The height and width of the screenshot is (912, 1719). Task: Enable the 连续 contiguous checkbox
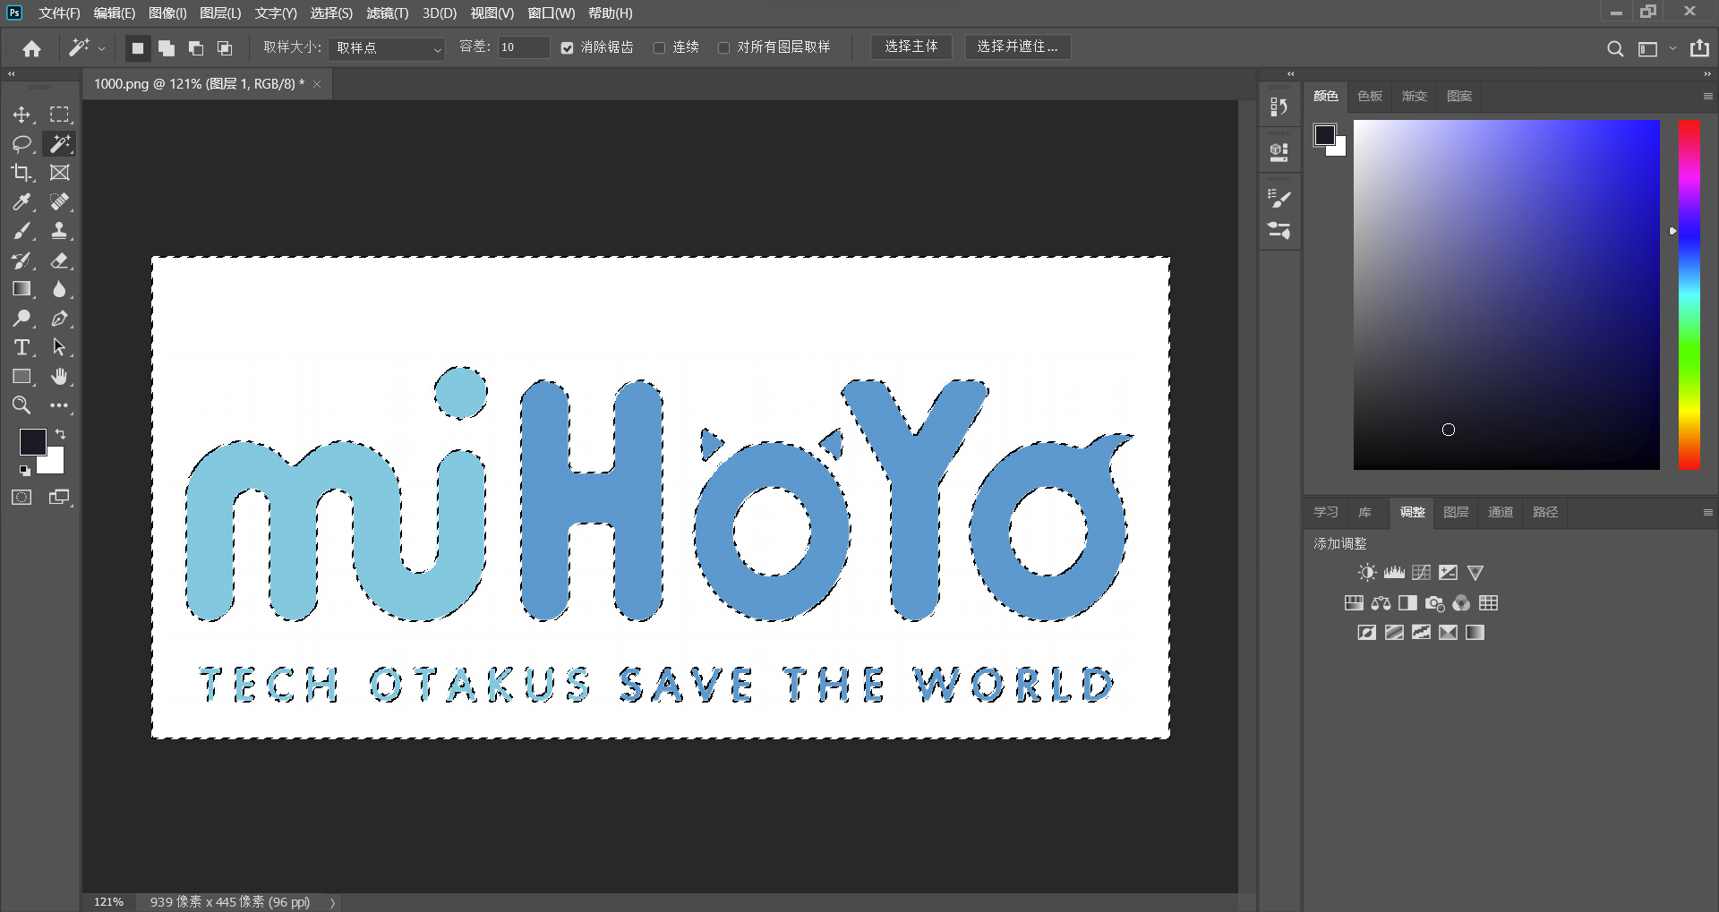[x=660, y=48]
